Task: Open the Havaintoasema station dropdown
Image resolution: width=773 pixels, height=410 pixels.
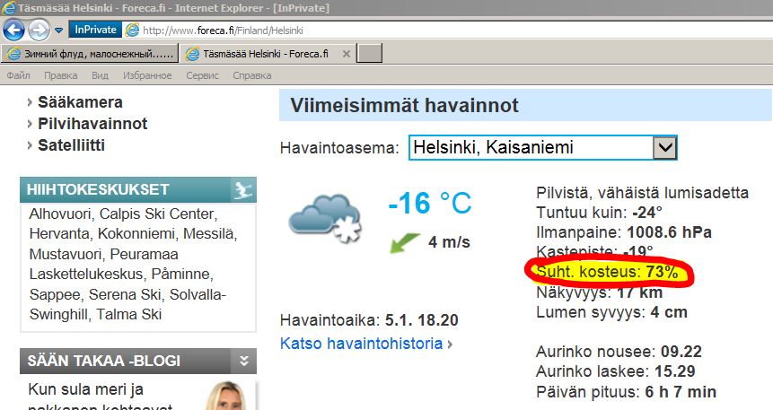Action: coord(663,147)
